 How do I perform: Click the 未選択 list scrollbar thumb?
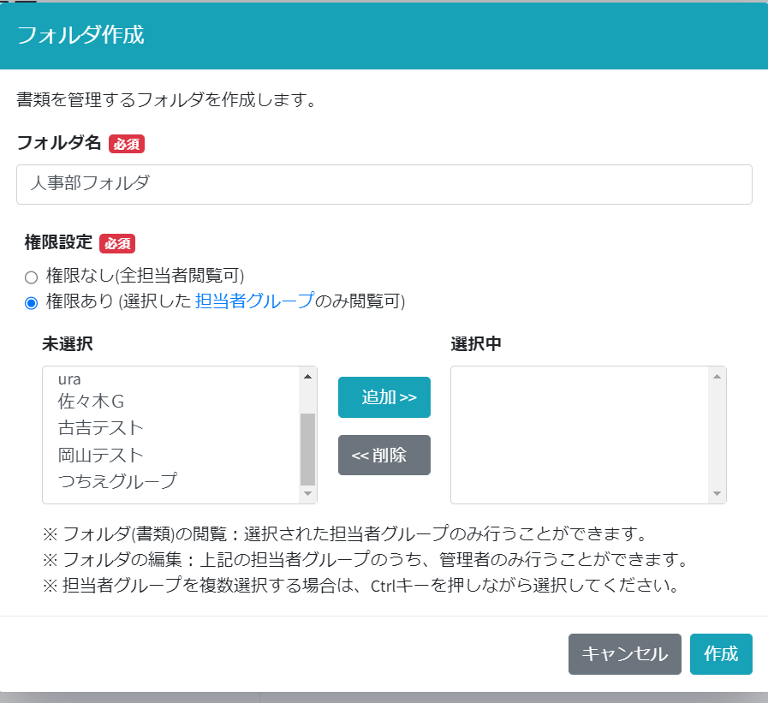click(307, 449)
